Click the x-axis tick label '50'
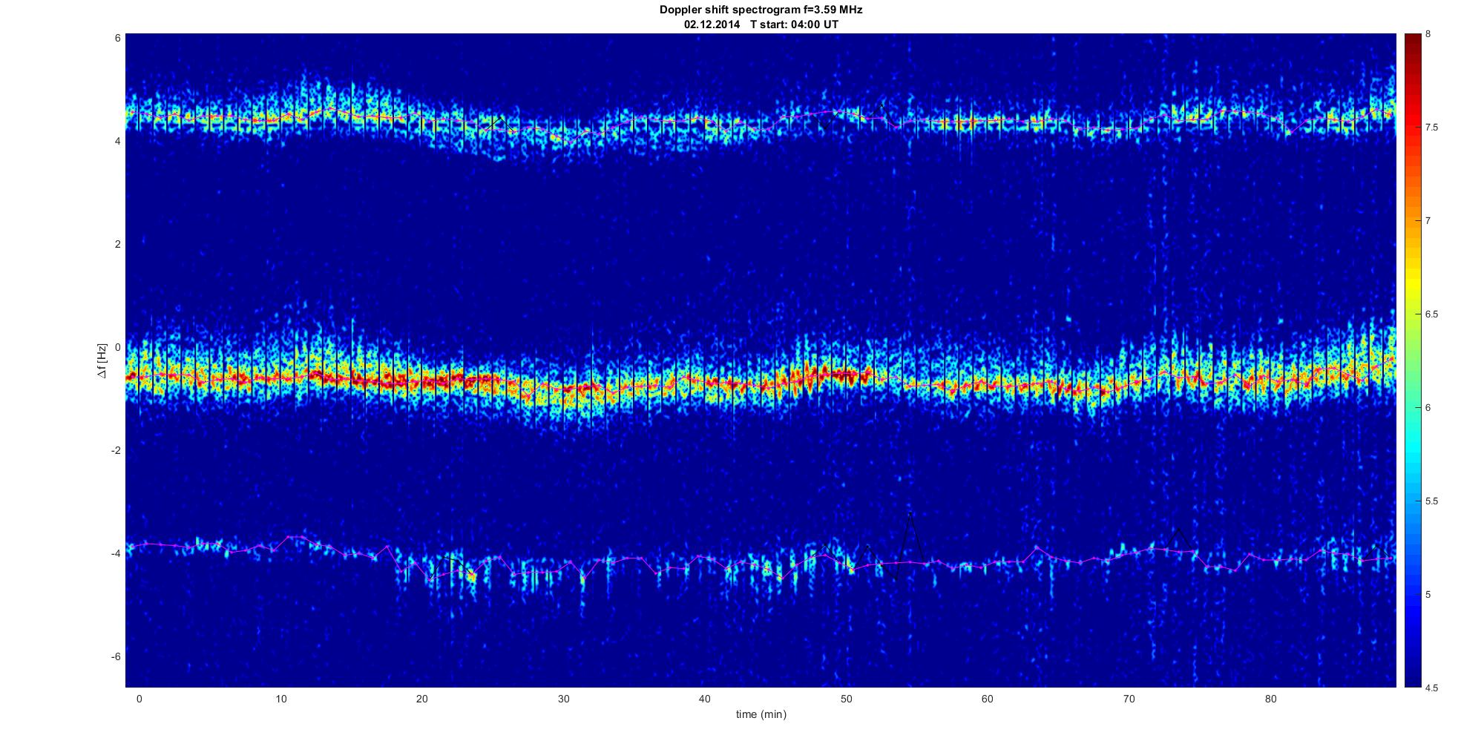 [x=846, y=699]
